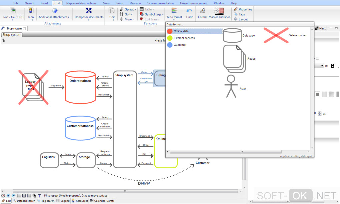The image size is (340, 204).
Task: Select the Customerdatabase node on canvas
Action: 80,128
